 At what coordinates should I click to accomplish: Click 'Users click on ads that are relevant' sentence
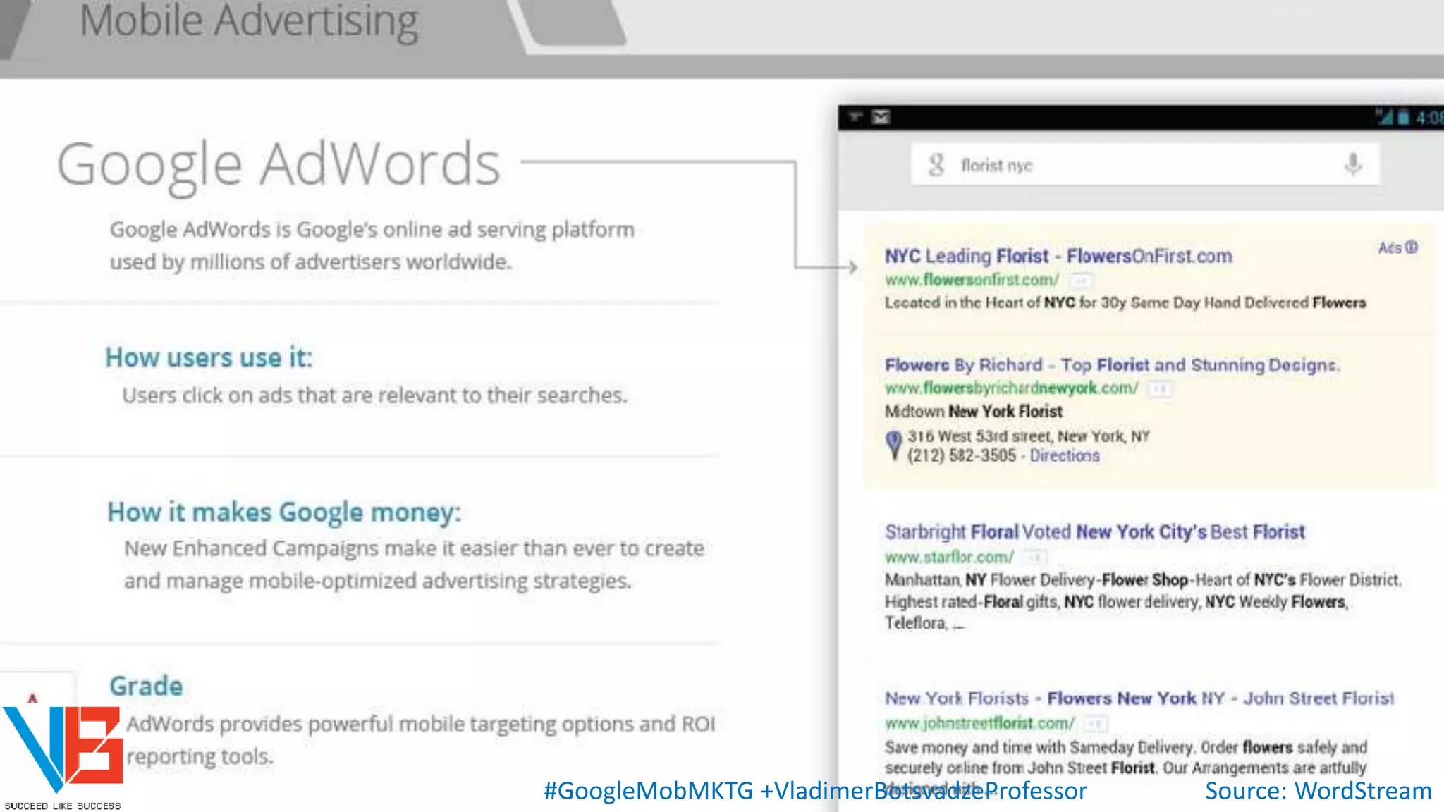[x=374, y=395]
